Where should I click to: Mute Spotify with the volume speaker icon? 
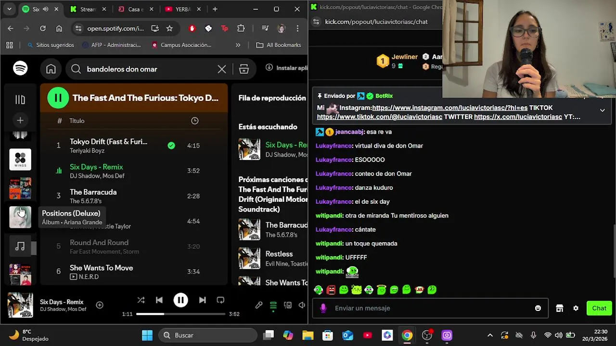click(x=302, y=305)
